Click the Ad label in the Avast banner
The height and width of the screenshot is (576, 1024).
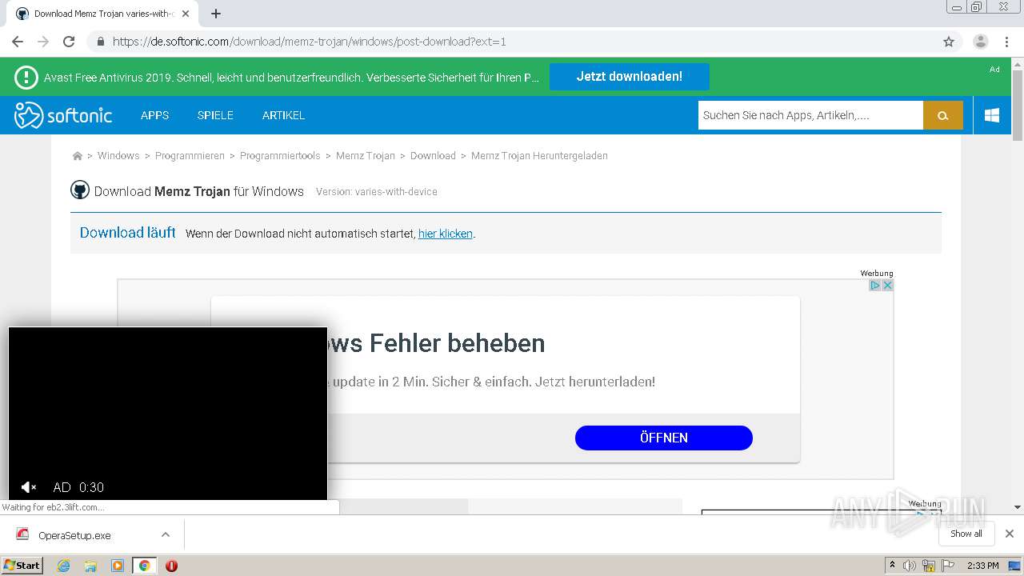coord(994,70)
